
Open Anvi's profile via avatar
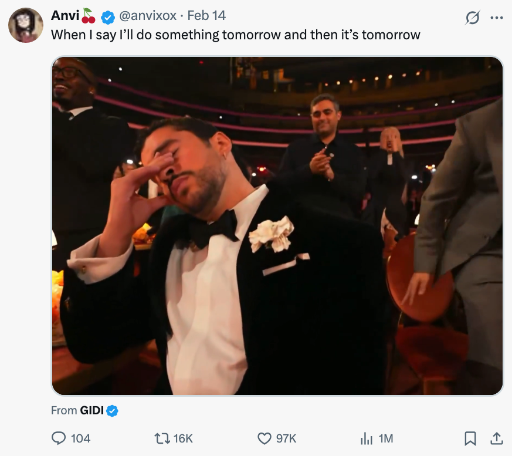[x=26, y=25]
